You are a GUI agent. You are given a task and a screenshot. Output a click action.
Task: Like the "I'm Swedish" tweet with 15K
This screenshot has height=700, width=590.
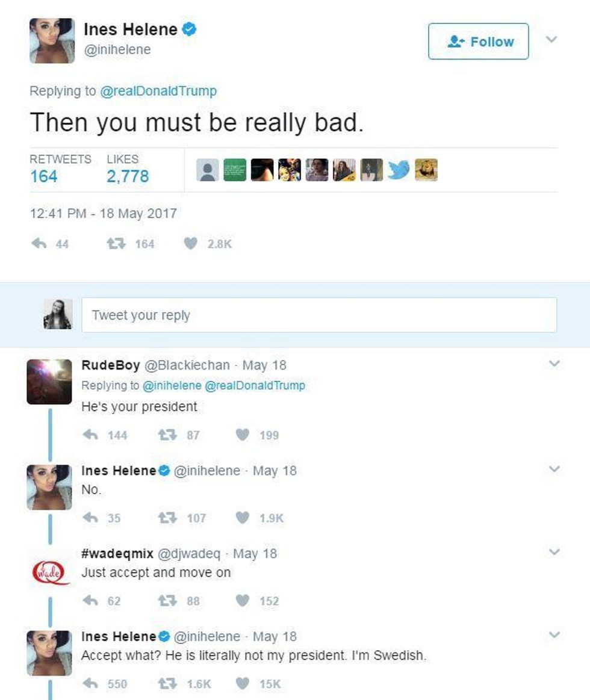[242, 684]
